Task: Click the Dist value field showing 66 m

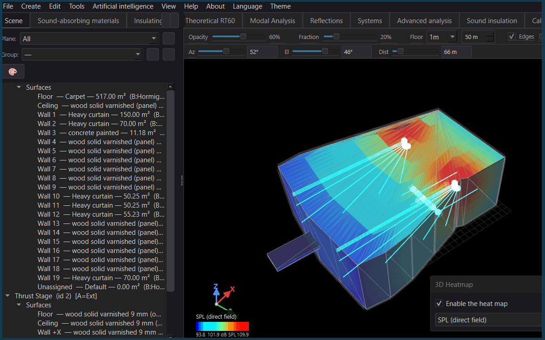Action: point(456,52)
